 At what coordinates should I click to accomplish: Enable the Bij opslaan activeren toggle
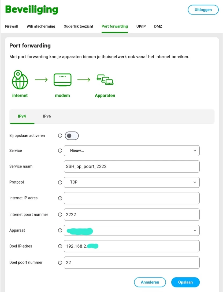click(72, 136)
